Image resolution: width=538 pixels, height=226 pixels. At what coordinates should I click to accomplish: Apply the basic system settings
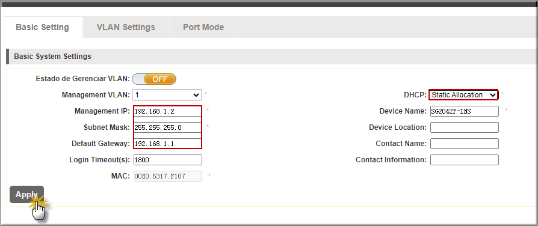26,195
